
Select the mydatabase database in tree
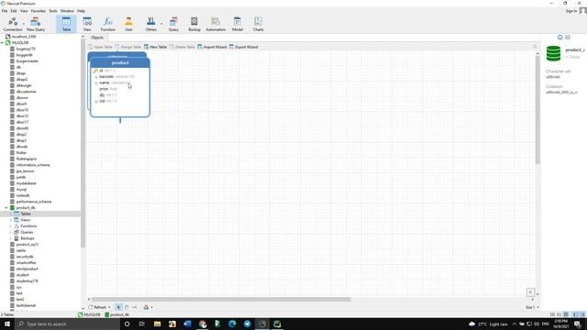[x=27, y=183]
